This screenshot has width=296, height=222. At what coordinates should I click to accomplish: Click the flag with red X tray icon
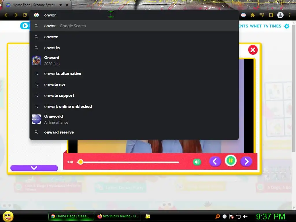[x=232, y=217]
